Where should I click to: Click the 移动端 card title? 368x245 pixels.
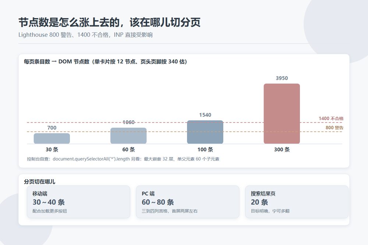pos(40,193)
